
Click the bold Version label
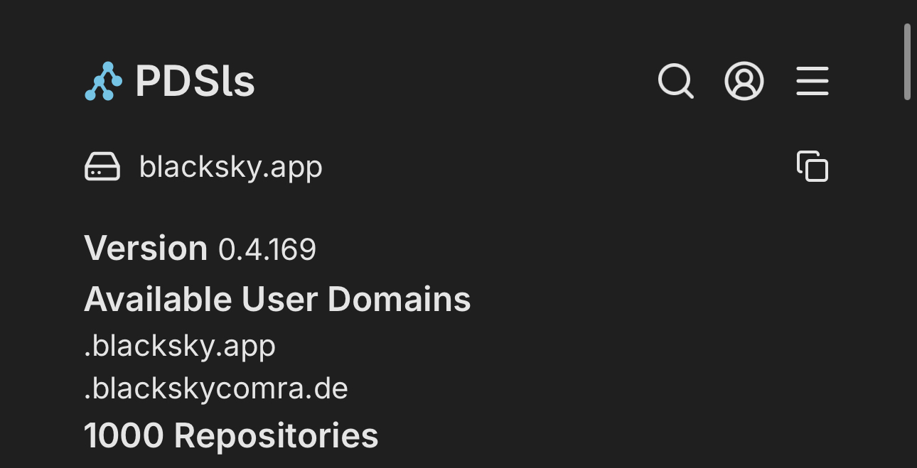point(146,249)
